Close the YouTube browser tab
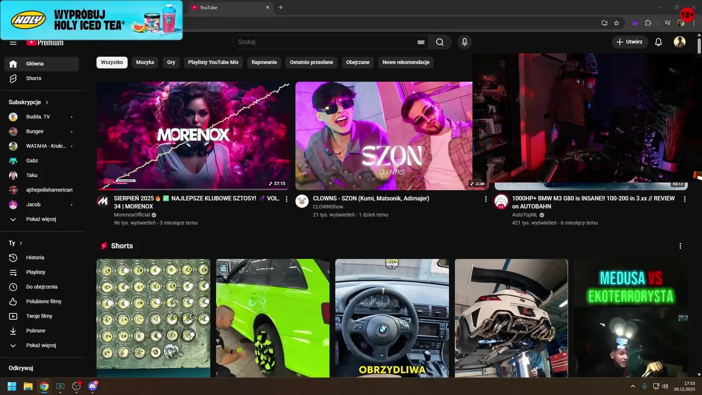Image resolution: width=702 pixels, height=395 pixels. [268, 8]
